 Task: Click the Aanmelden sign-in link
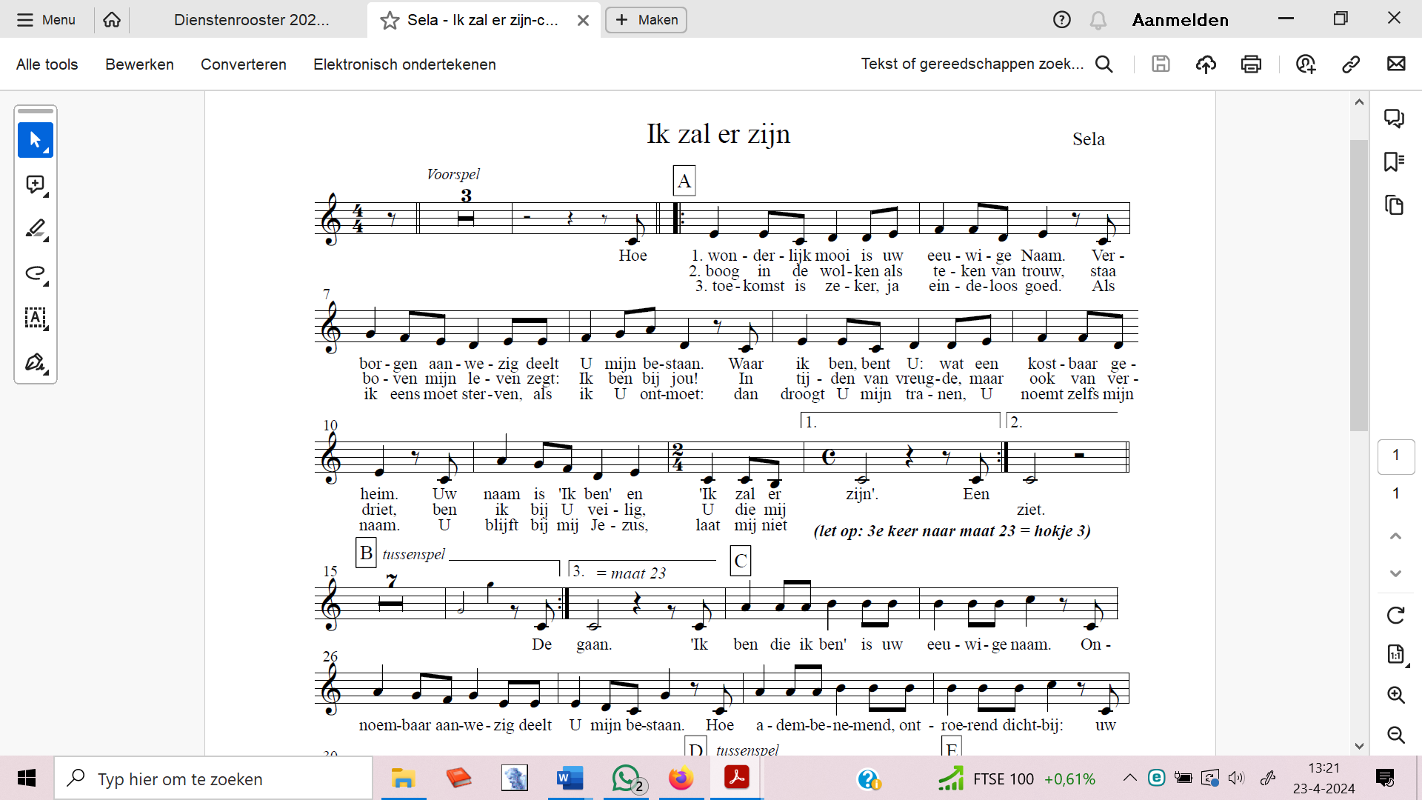[x=1181, y=20]
